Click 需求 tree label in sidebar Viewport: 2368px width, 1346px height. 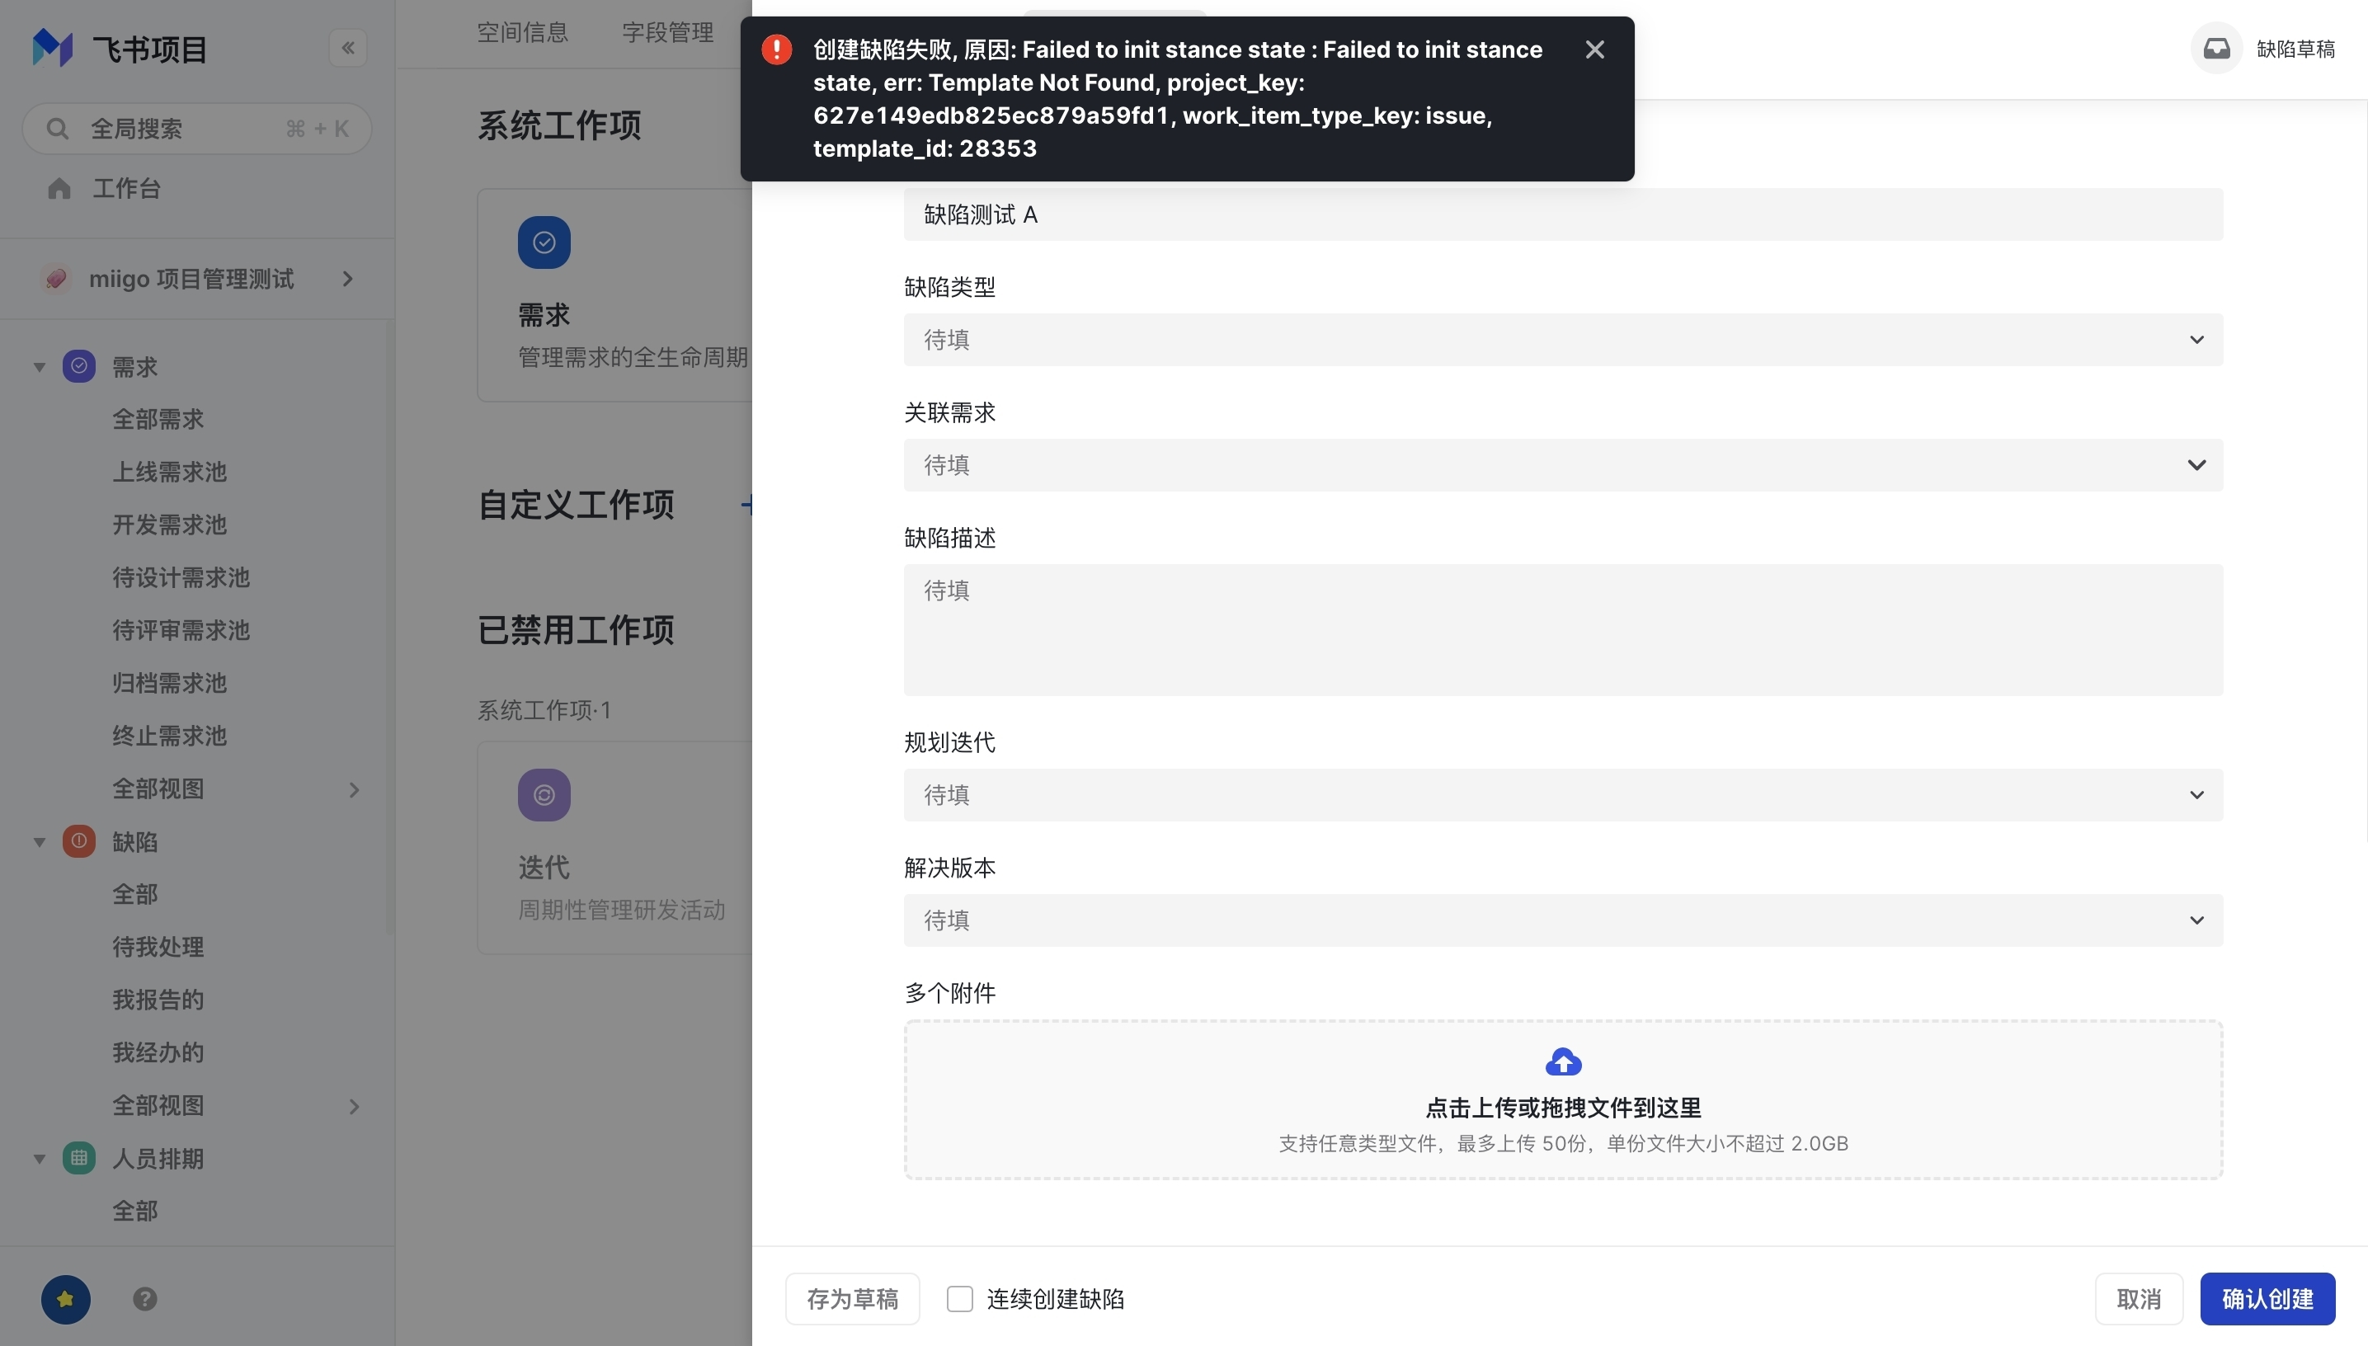135,367
